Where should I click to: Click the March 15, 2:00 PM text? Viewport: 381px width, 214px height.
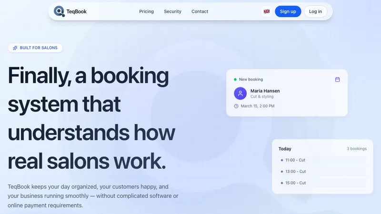(258, 106)
